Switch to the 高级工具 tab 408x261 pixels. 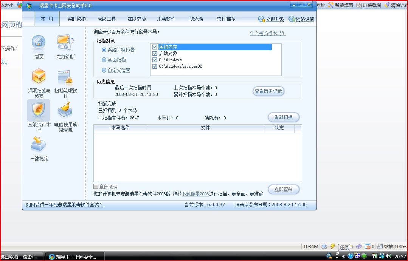click(x=107, y=19)
